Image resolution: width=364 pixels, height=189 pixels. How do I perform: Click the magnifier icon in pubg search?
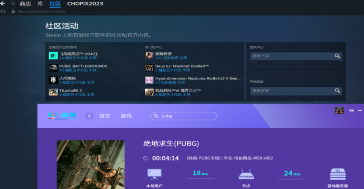click(156, 116)
